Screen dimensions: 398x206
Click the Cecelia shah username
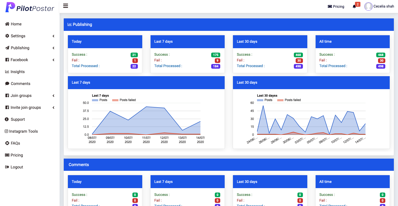tap(383, 6)
